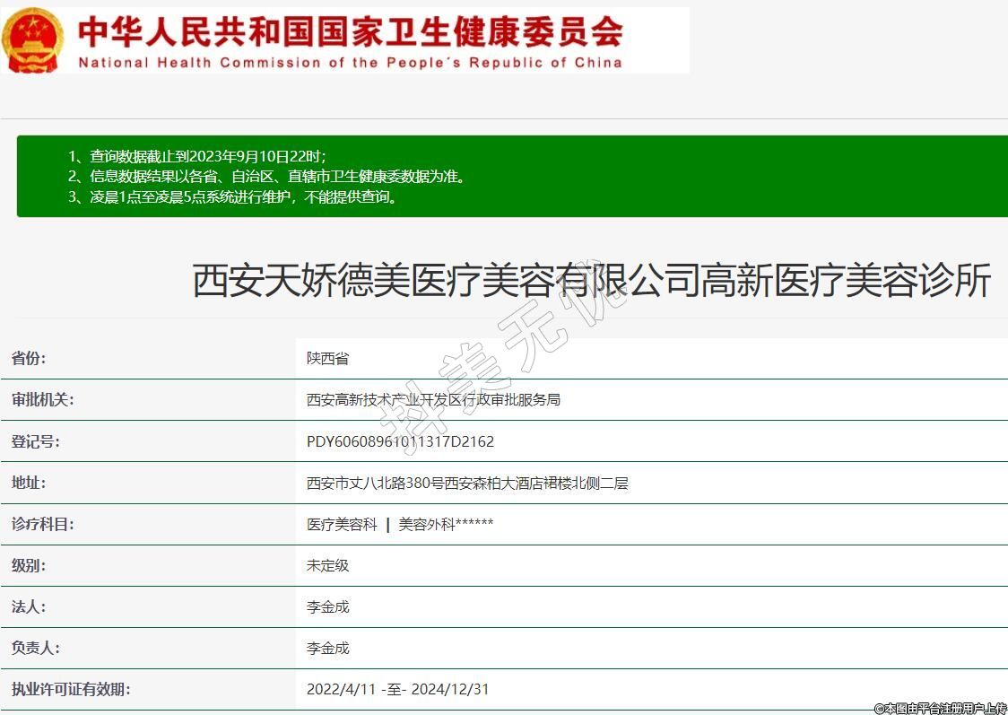Click the first notice about query data cutoff
Image resolution: width=1008 pixels, height=715 pixels.
tap(204, 156)
